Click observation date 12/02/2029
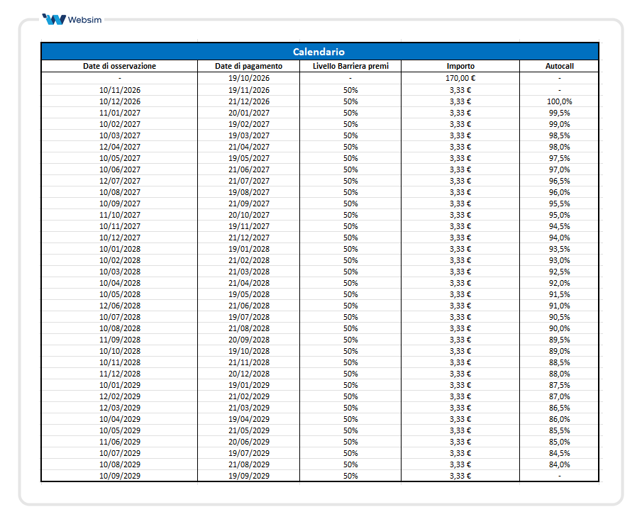Viewport: 642px width, 524px height. click(120, 396)
